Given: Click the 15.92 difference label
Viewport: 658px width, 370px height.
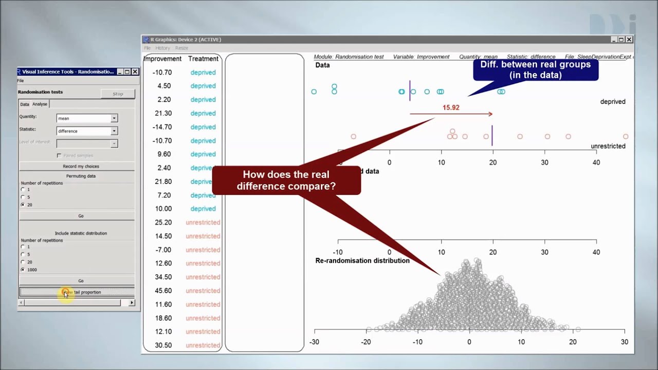Looking at the screenshot, I should 451,108.
